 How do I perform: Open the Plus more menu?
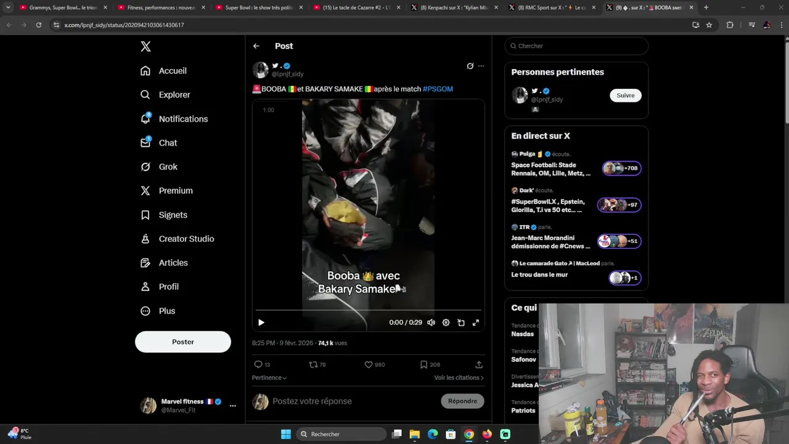click(x=158, y=311)
